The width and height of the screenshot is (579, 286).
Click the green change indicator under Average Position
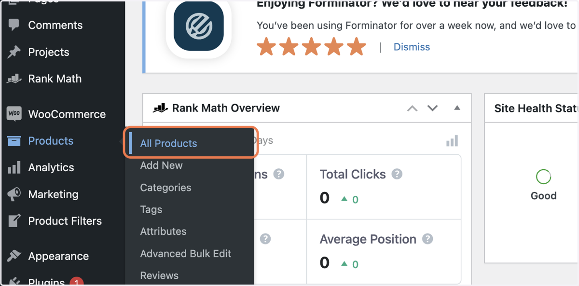pyautogui.click(x=350, y=264)
